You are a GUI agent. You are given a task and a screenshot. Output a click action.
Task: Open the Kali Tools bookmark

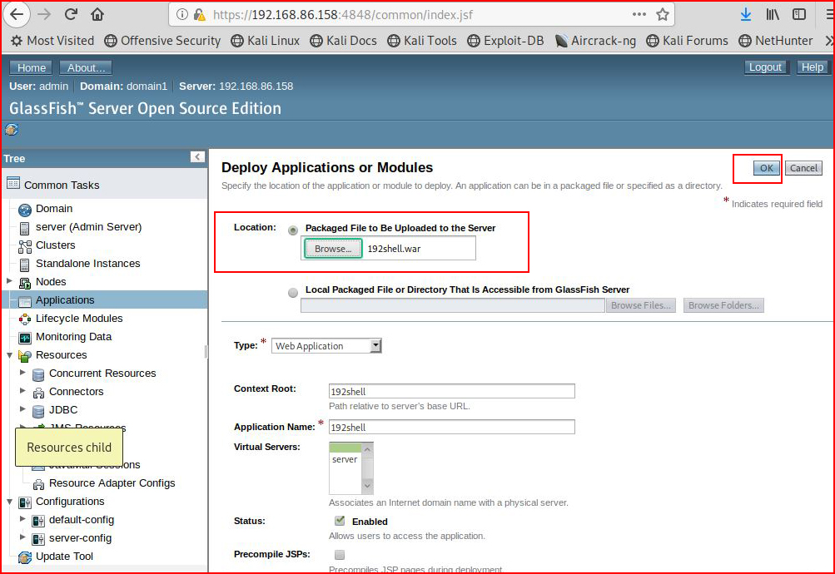tap(422, 41)
